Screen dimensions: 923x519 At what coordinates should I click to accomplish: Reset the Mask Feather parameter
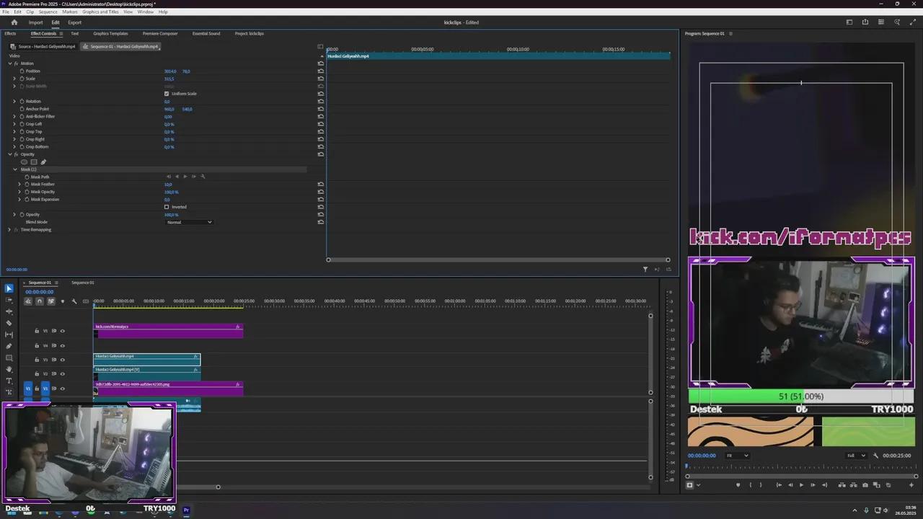pos(321,185)
